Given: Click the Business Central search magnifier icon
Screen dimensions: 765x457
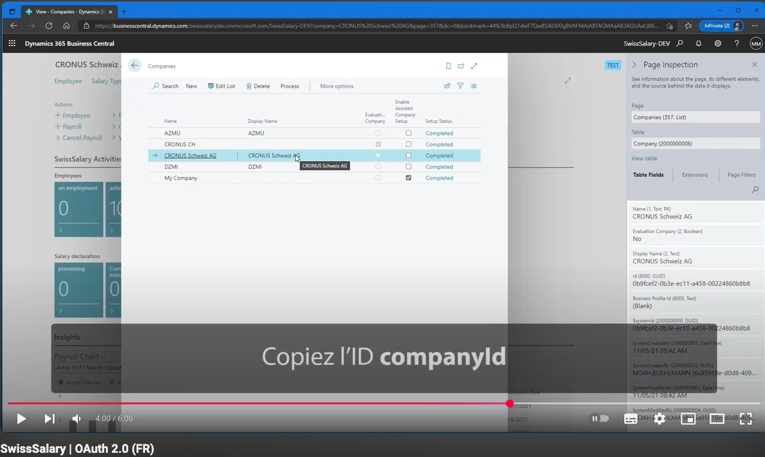Looking at the screenshot, I should [679, 44].
